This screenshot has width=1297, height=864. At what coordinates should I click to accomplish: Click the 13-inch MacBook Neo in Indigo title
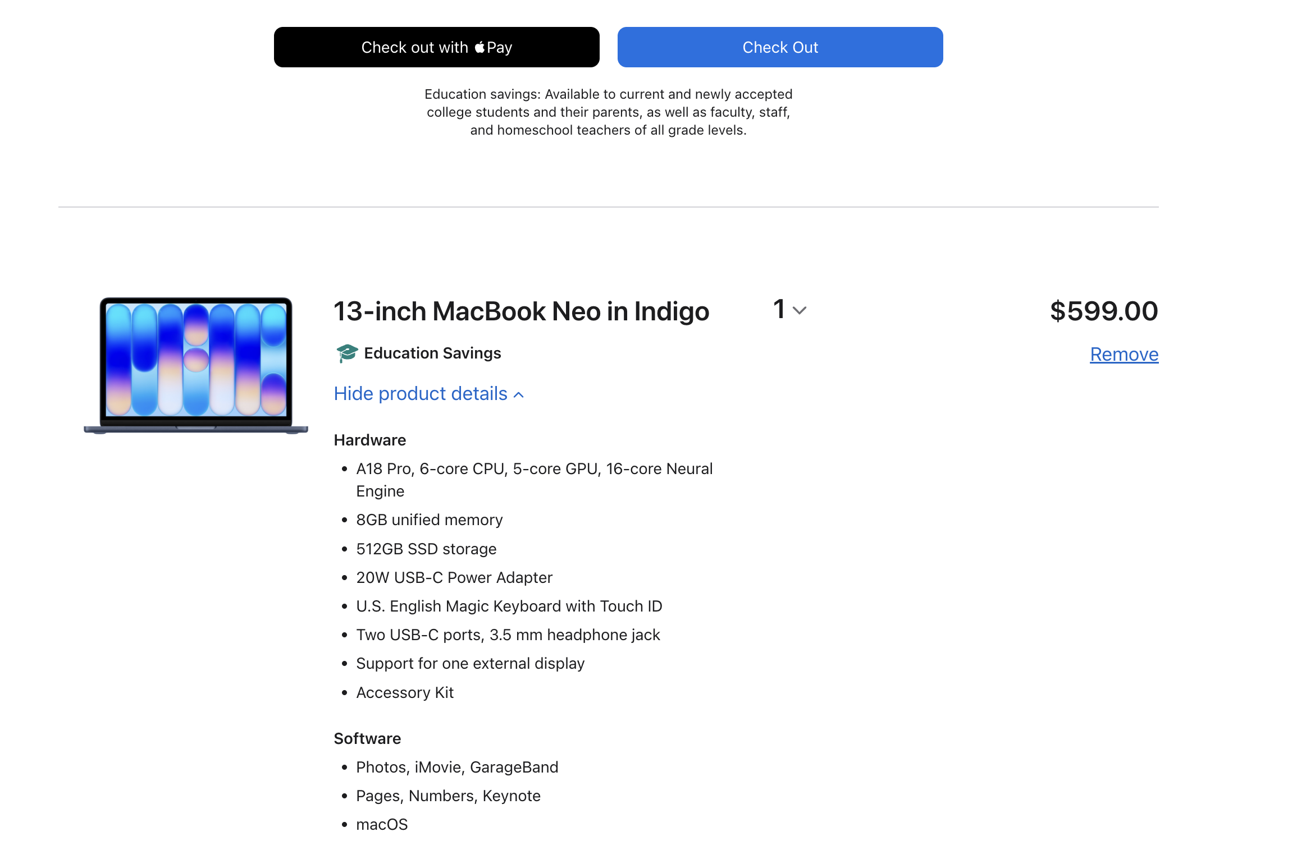(x=521, y=311)
